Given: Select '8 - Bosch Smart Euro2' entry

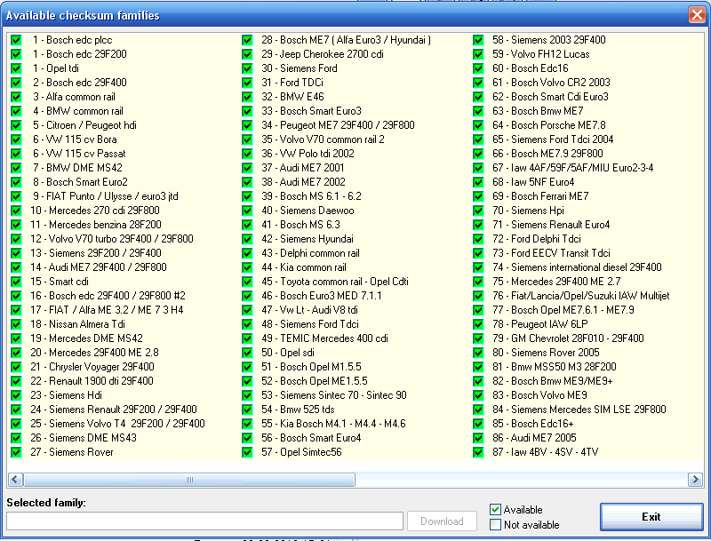Looking at the screenshot, I should (x=80, y=182).
